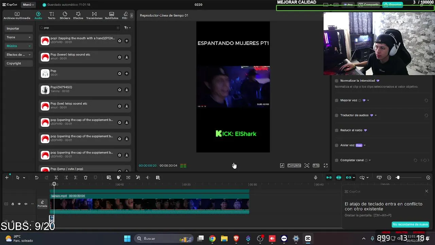Click the audio search field containing pop
Screen dimensions: 435x245
(80, 28)
